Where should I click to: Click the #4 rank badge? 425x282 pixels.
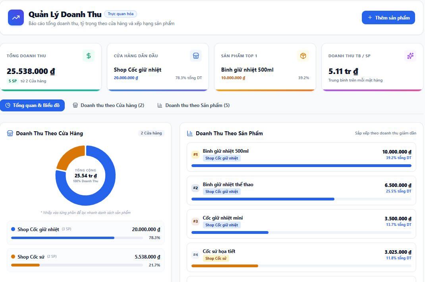195,255
